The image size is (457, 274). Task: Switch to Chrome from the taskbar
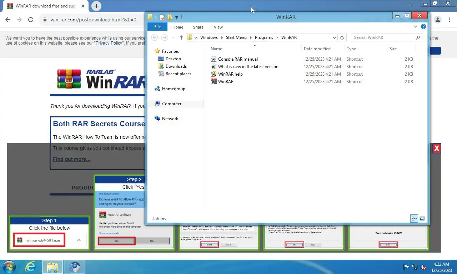[75, 267]
